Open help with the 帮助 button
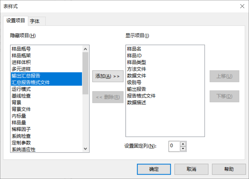This screenshot has width=249, height=179. pos(229,169)
